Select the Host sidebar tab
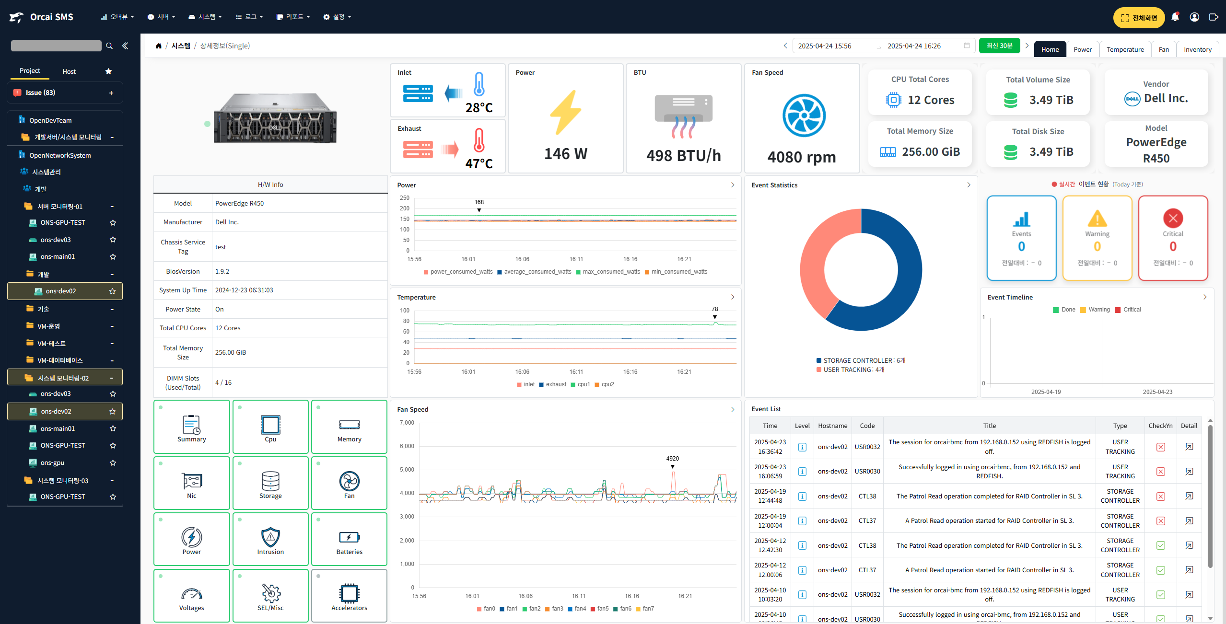 [69, 71]
